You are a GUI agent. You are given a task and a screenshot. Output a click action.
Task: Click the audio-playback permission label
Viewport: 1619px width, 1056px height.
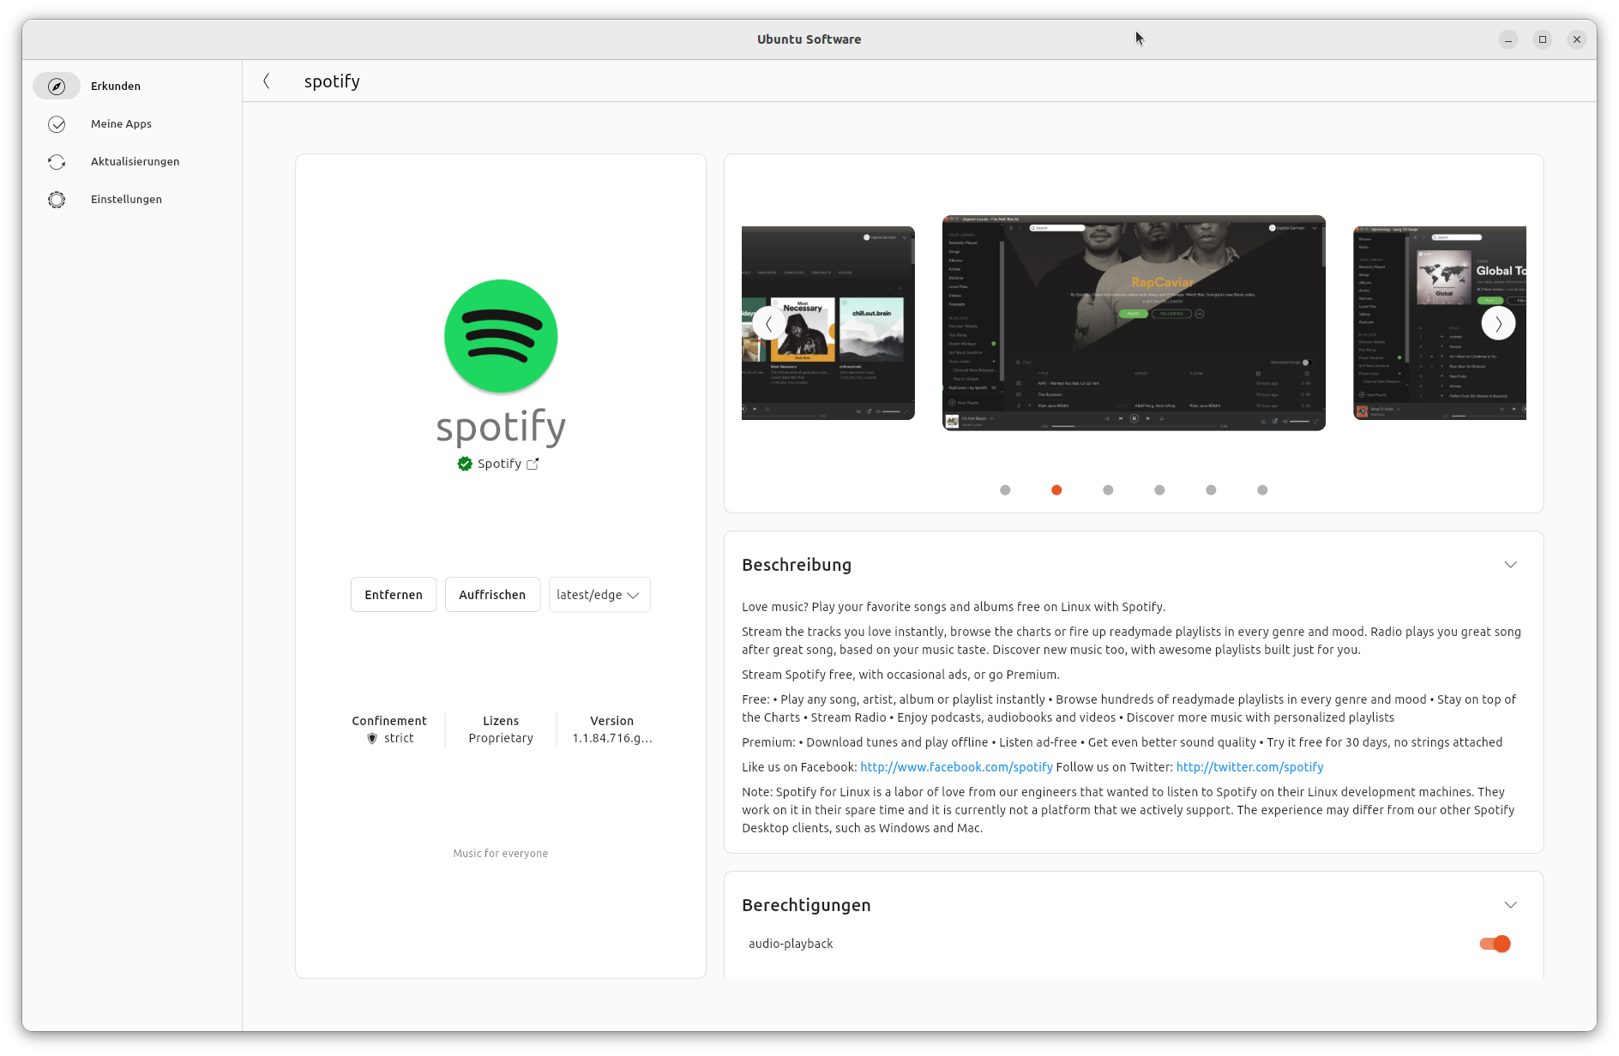pyautogui.click(x=791, y=944)
